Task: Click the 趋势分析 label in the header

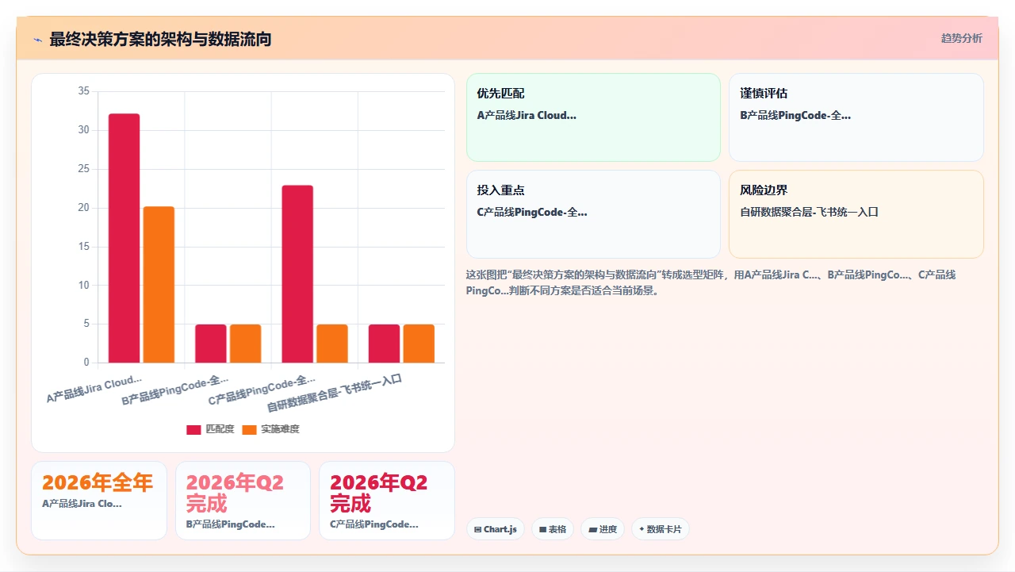Action: (961, 38)
